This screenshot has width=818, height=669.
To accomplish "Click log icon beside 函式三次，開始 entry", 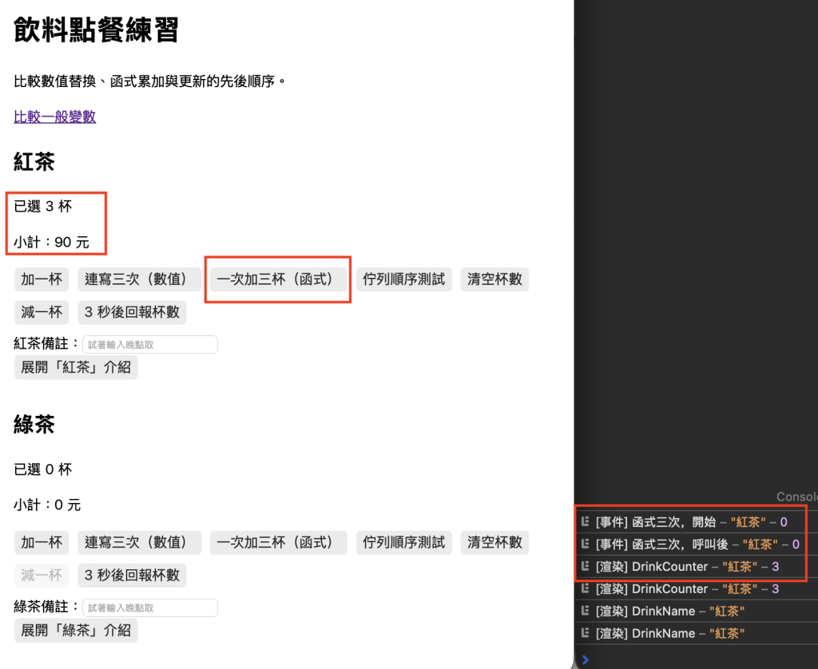I will 585,521.
